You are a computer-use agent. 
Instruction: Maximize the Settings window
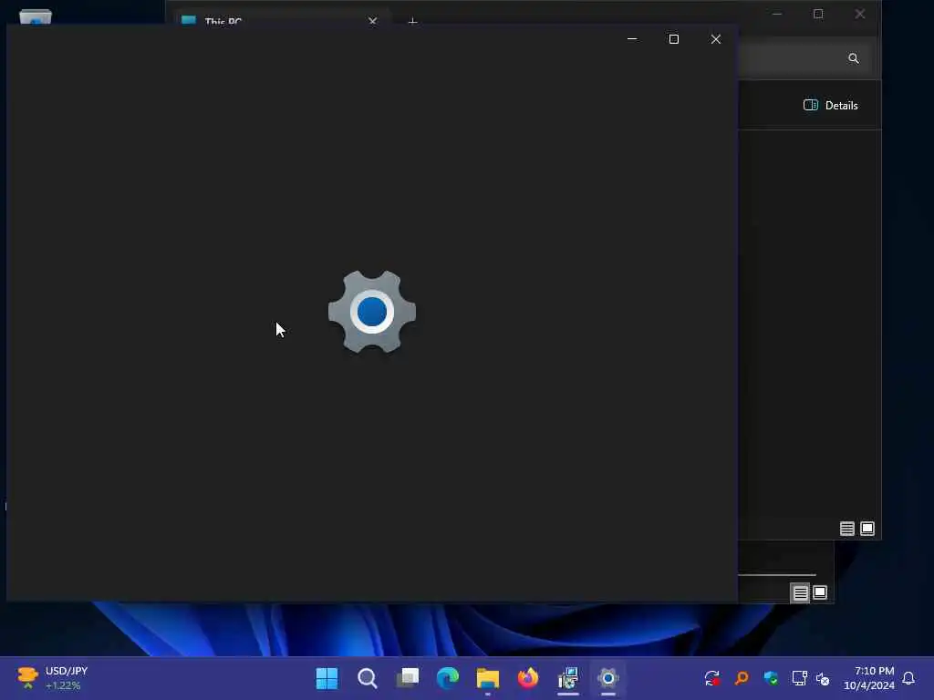tap(674, 39)
